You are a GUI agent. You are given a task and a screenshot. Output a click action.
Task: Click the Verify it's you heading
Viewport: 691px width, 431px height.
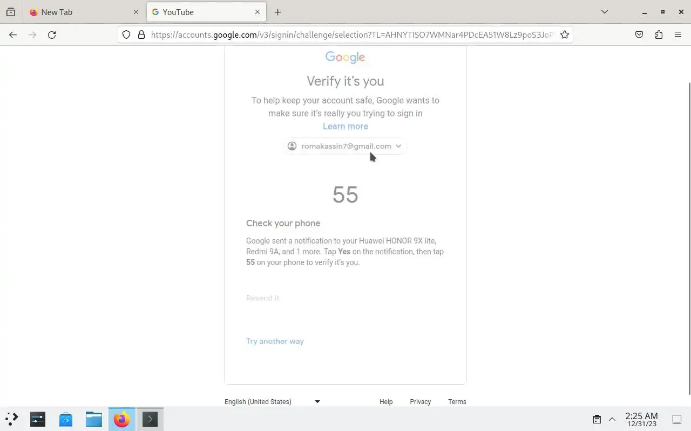(x=345, y=81)
